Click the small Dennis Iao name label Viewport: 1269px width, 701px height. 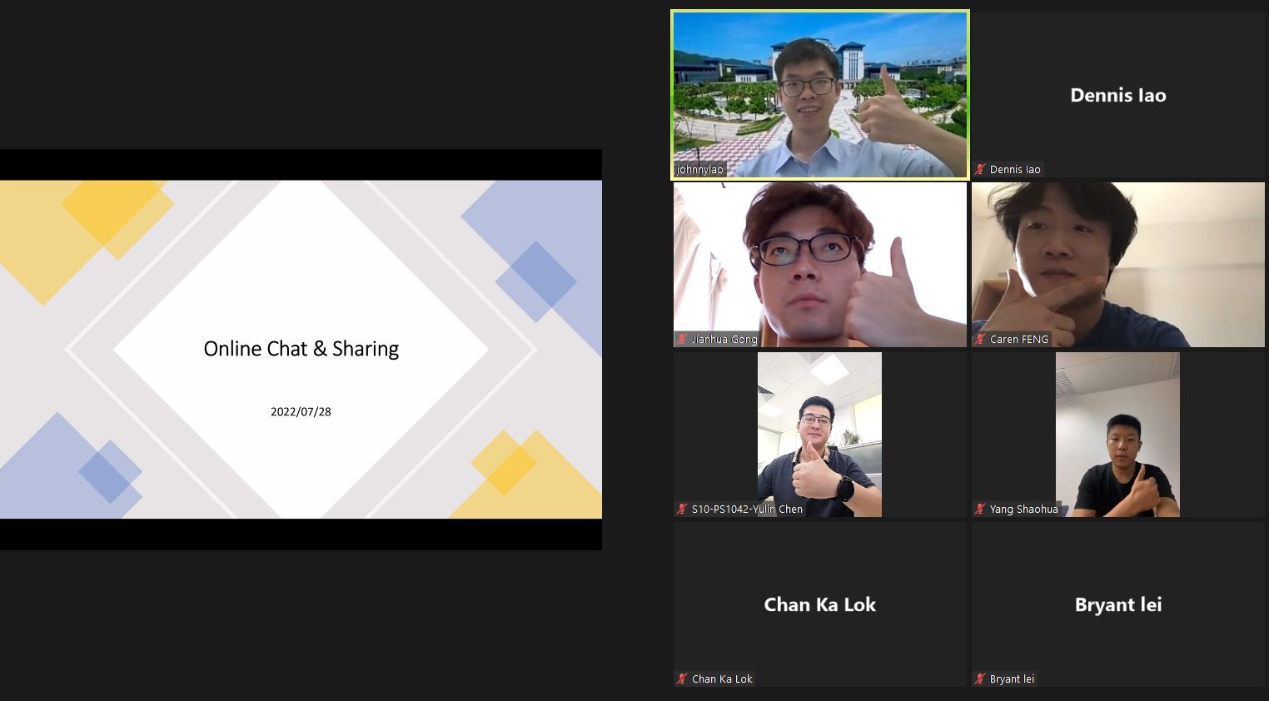(x=1015, y=169)
